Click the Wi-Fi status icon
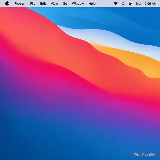Viewport: 160px width, 160px height. pos(116,4)
